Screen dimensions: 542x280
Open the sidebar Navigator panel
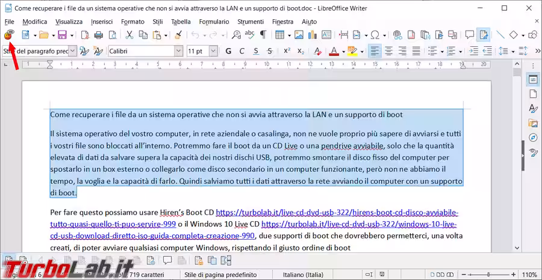[x=532, y=137]
